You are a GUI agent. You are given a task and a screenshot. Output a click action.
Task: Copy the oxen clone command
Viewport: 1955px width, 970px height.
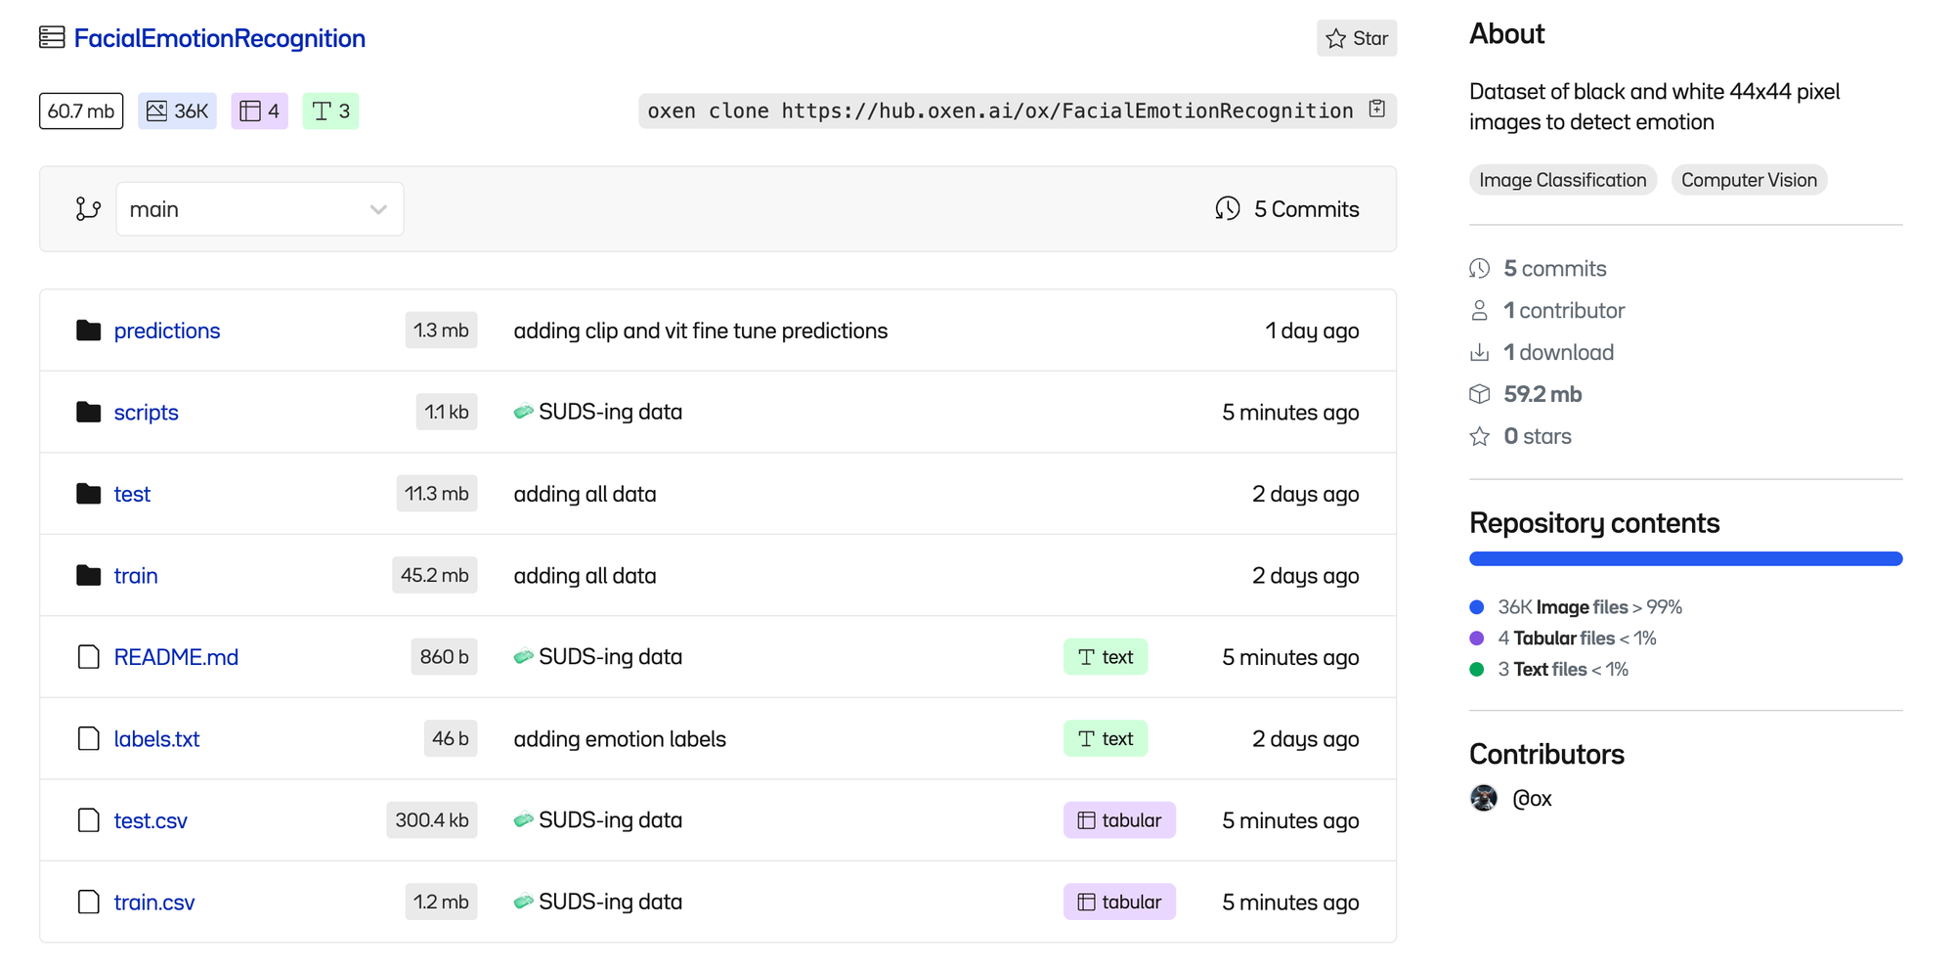(x=1377, y=110)
